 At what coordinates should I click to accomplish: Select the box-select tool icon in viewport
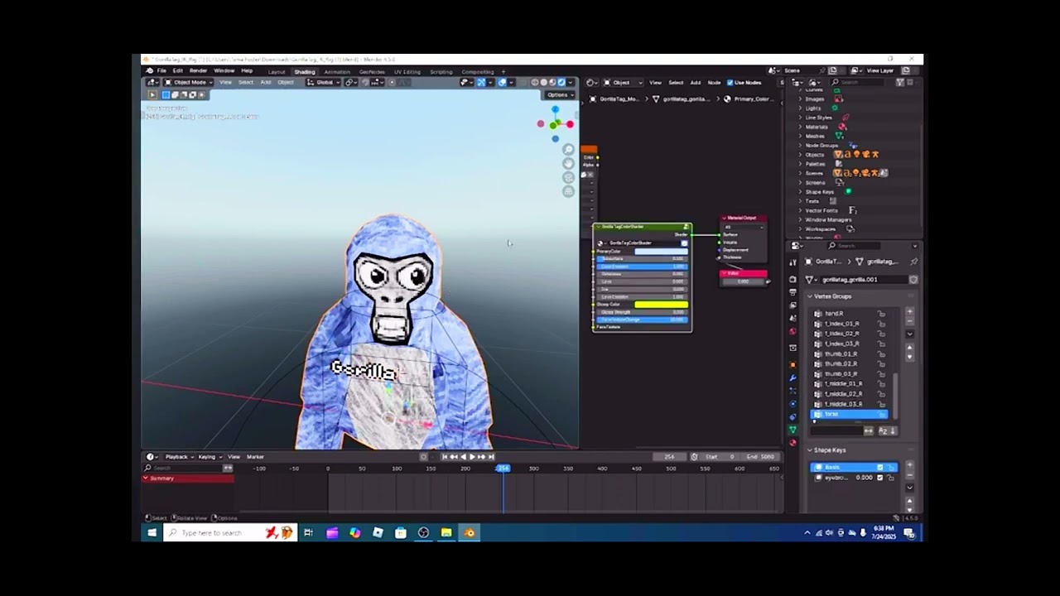point(164,94)
